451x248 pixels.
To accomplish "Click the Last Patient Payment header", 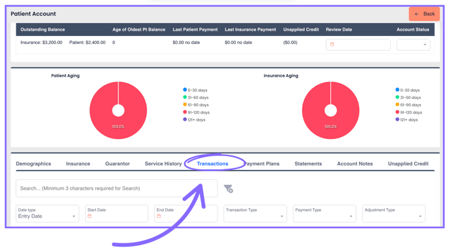I will click(195, 30).
